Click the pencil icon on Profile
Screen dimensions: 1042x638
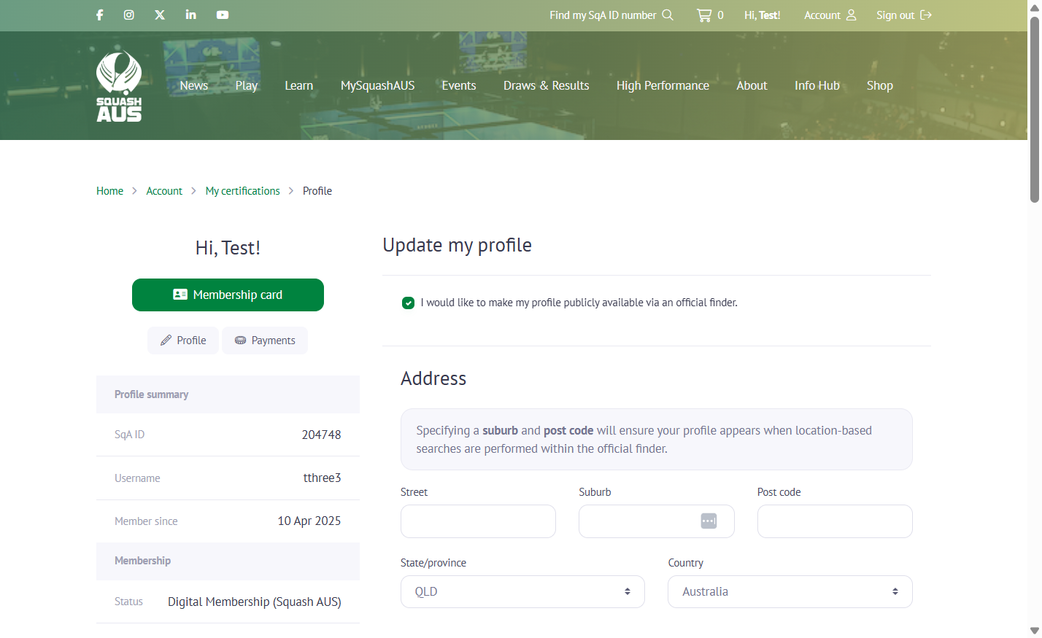pos(166,341)
